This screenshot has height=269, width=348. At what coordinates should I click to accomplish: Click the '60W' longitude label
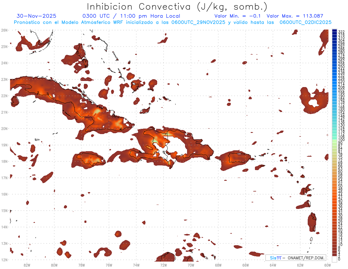pos(328,265)
